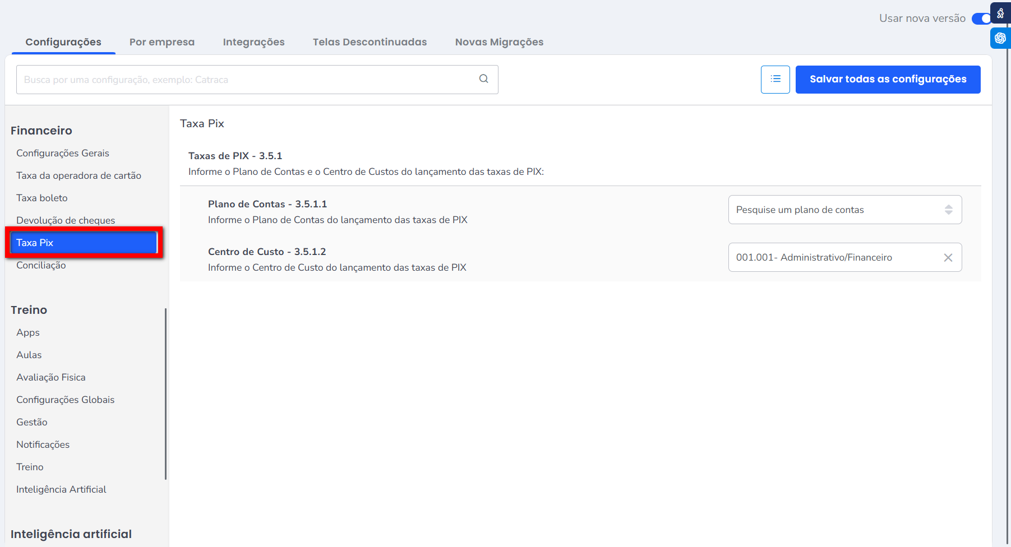Click the search magnifier icon
Image resolution: width=1011 pixels, height=547 pixels.
pos(483,79)
